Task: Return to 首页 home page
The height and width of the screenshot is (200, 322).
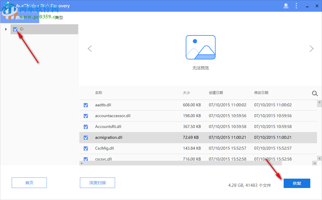Action: click(x=29, y=182)
